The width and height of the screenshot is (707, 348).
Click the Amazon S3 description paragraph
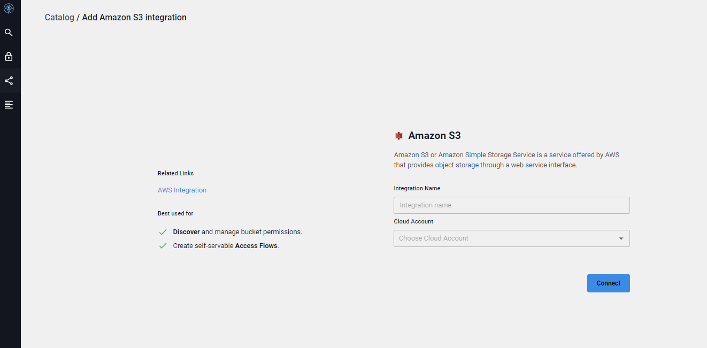tap(506, 160)
